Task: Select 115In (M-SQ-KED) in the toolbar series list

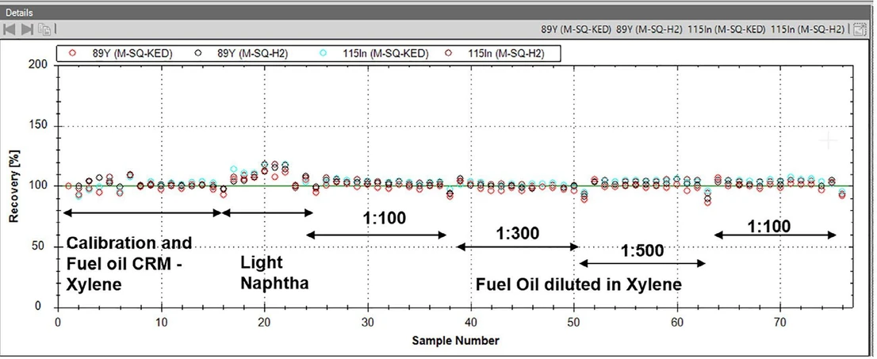Action: tap(726, 29)
